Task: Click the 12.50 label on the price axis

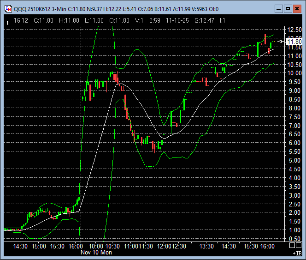Action: (294, 30)
